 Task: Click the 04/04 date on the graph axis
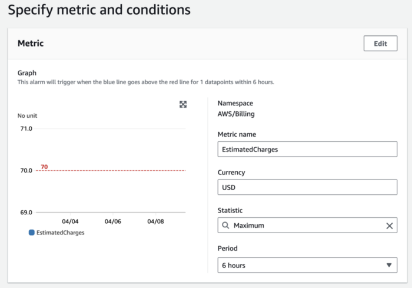(x=70, y=221)
